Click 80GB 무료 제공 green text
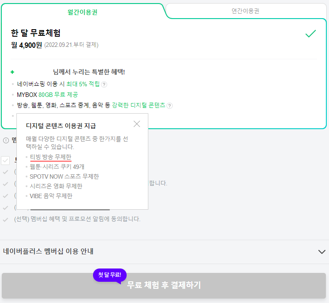The image size is (329, 303). tap(58, 95)
